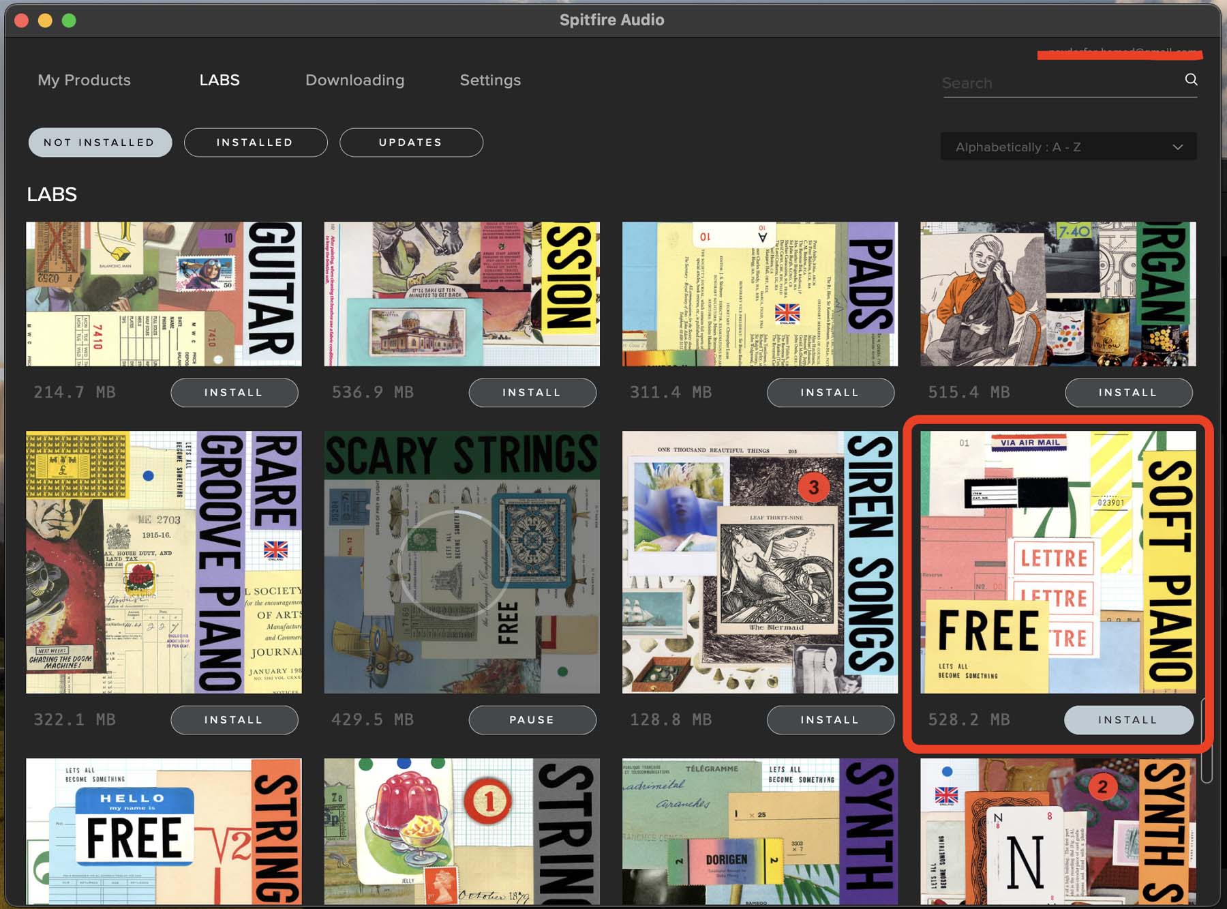Select the UPDATES filter
The height and width of the screenshot is (909, 1227).
411,143
